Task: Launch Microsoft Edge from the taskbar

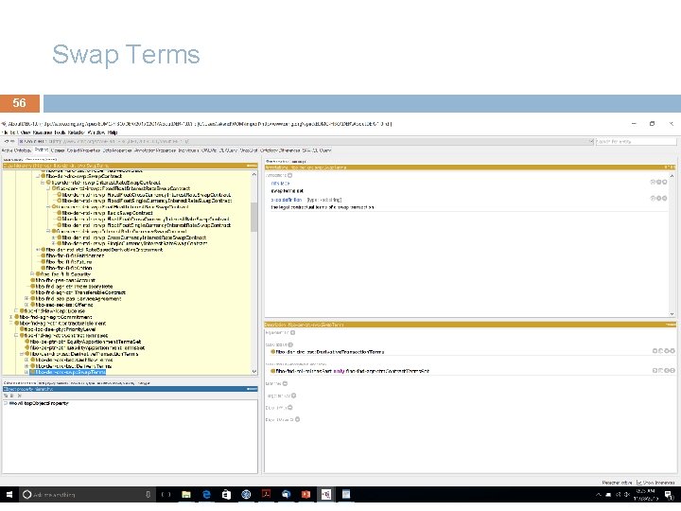Action: pyautogui.click(x=207, y=495)
